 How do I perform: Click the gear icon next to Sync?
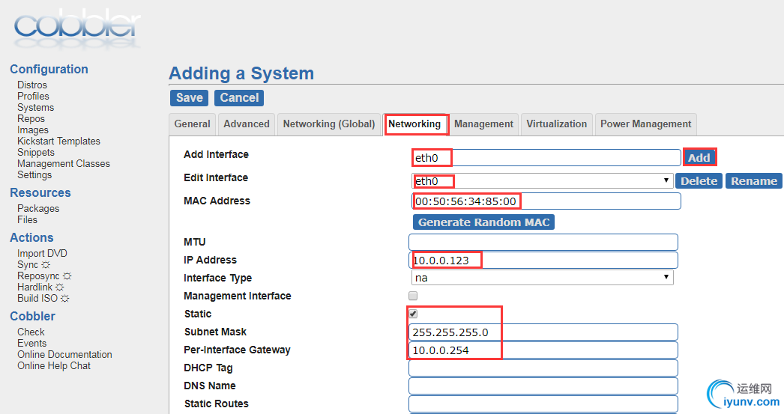coord(46,265)
